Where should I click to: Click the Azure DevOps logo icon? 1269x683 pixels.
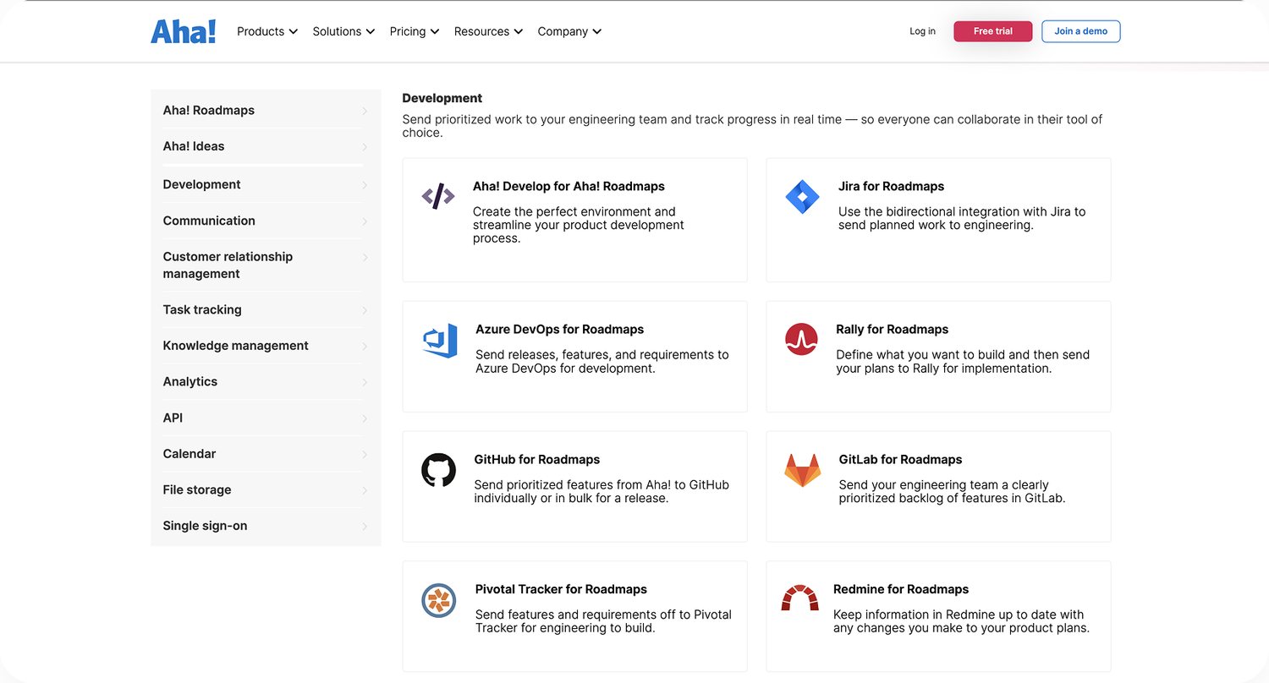tap(440, 340)
